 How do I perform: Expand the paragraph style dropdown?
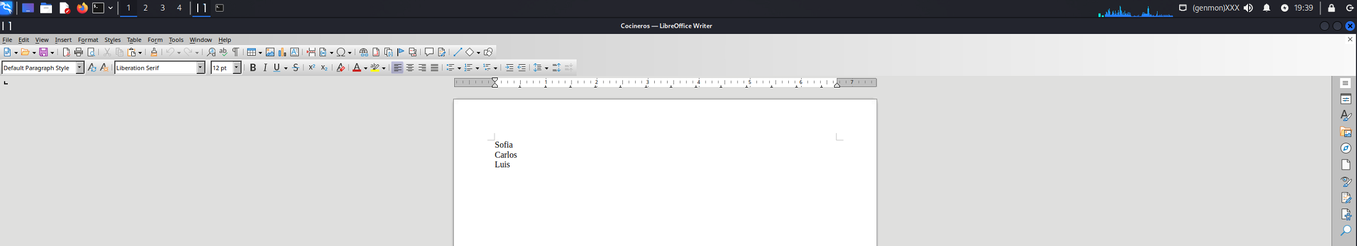coord(80,68)
